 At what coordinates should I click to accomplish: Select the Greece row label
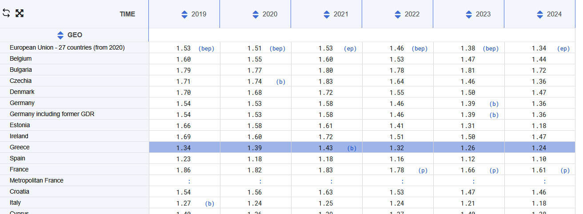20,147
